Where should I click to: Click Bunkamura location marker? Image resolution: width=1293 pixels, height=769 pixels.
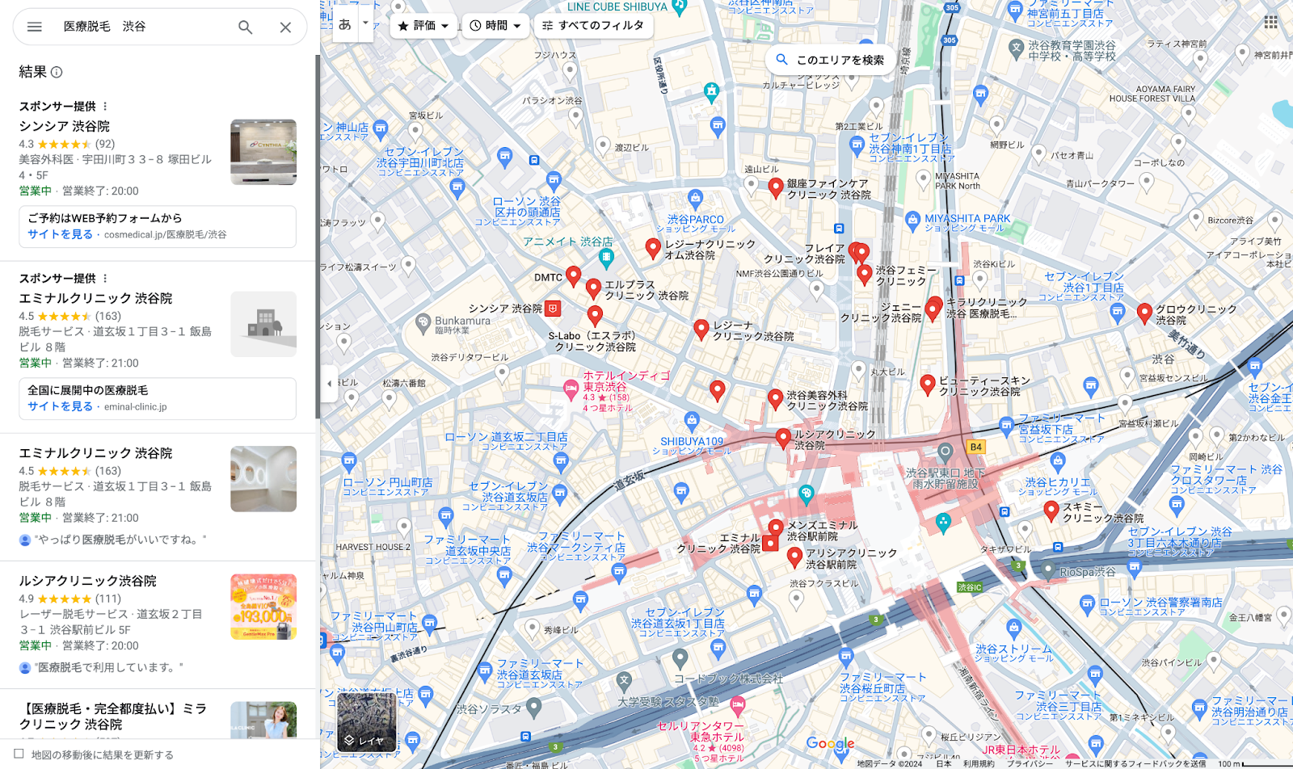(x=423, y=323)
